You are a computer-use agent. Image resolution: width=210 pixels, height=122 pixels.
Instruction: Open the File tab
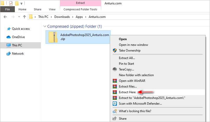coord(8,9)
